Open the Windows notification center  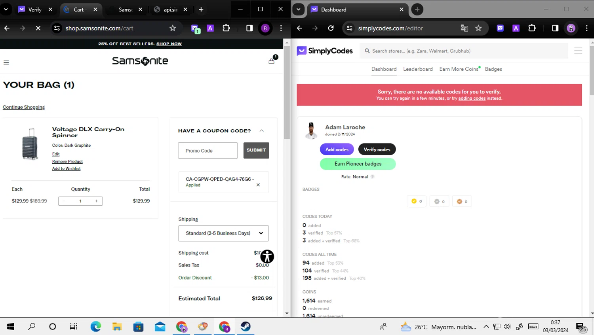(581, 327)
